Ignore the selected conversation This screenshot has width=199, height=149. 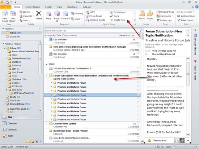click(25, 12)
